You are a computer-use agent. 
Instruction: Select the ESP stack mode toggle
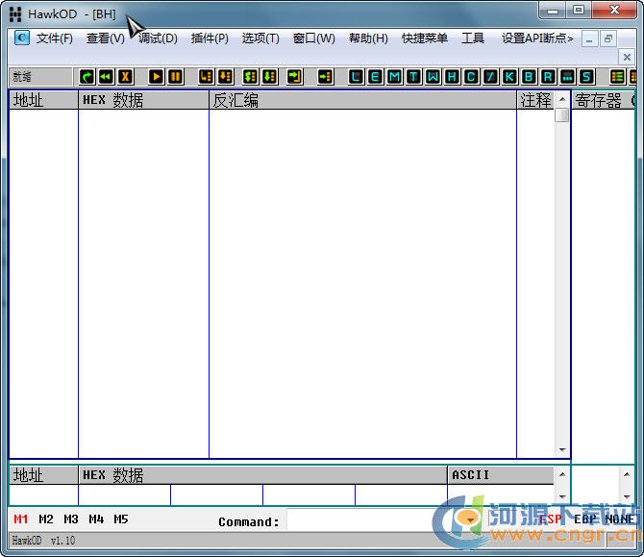pos(550,519)
